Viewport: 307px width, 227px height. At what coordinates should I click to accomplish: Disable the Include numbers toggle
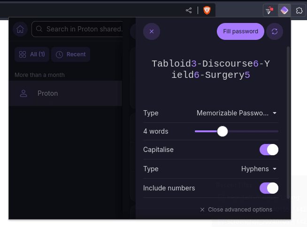[x=269, y=188]
